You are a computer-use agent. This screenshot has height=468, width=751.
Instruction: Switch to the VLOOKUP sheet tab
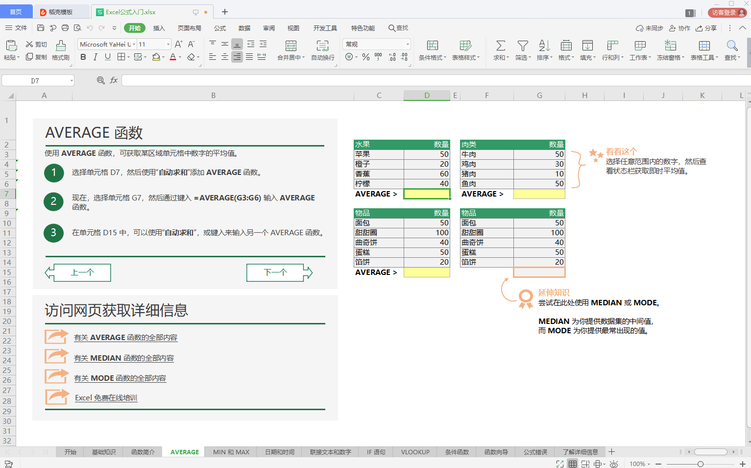[415, 452]
